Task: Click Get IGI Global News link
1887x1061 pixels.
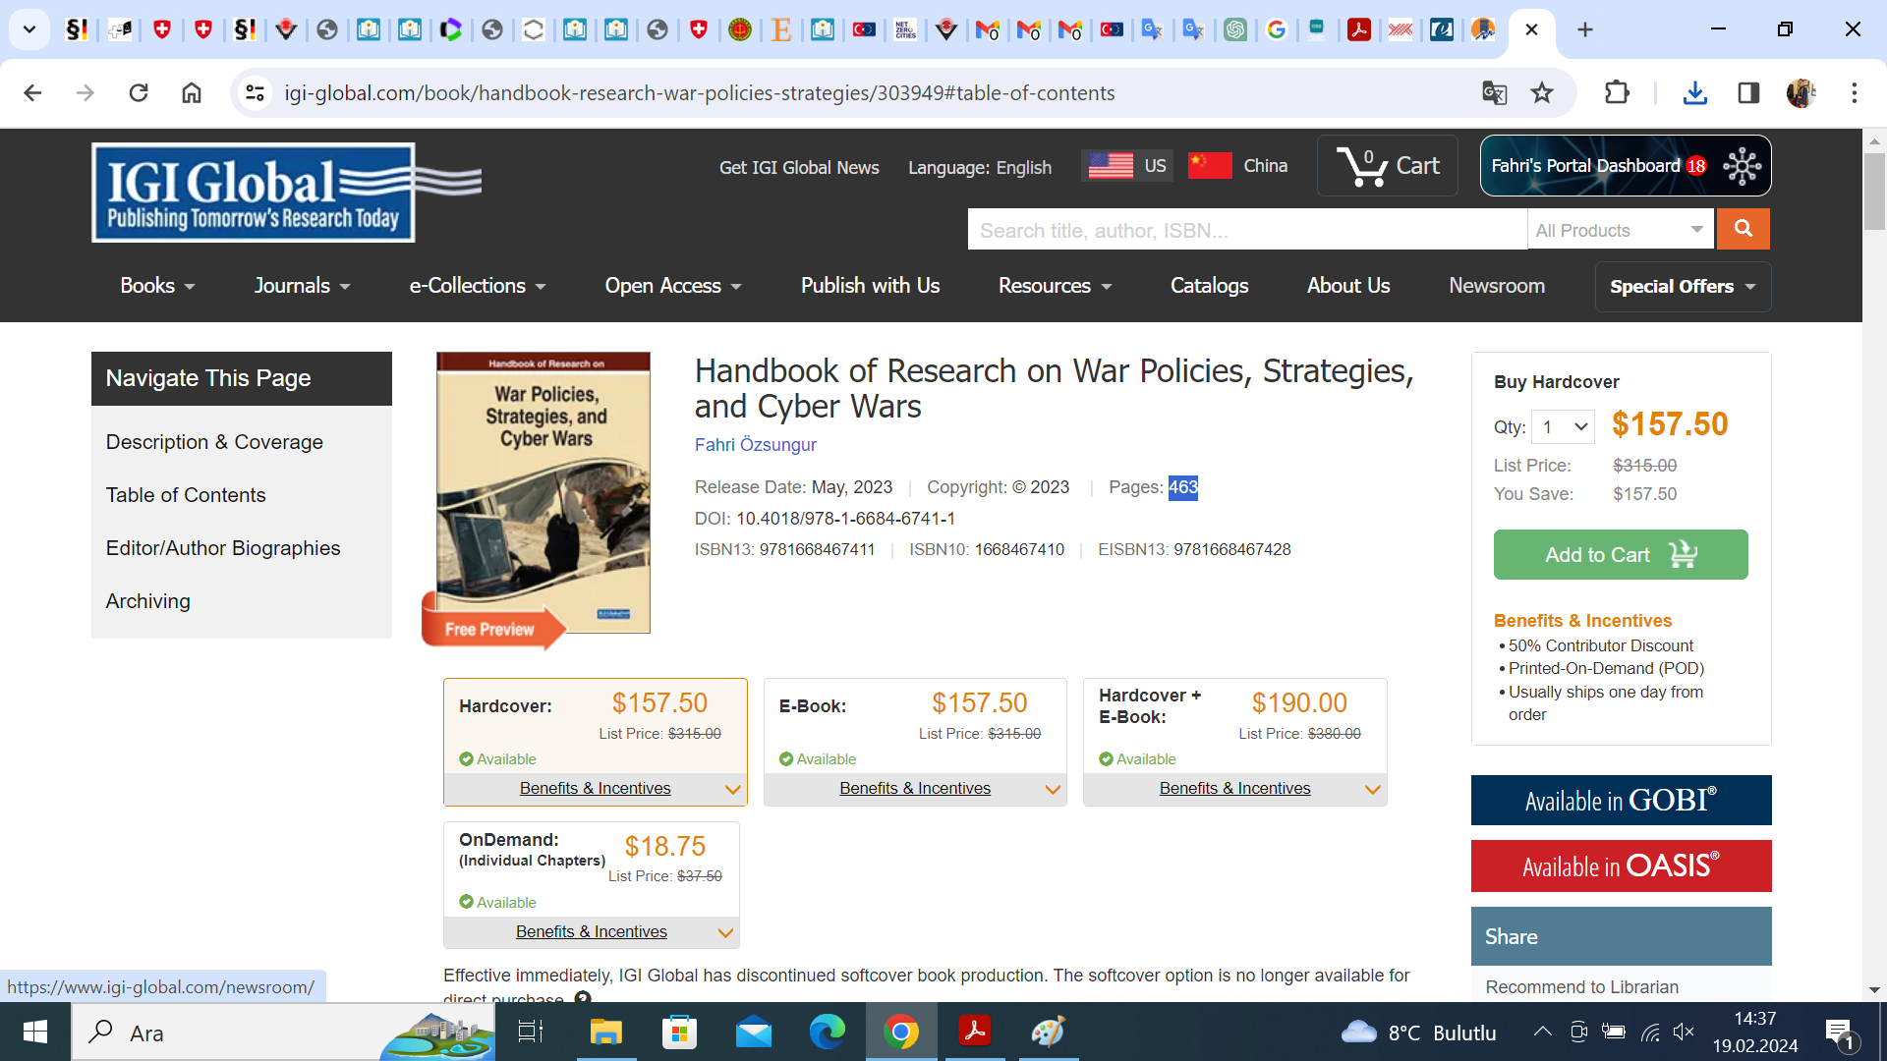Action: coord(799,168)
